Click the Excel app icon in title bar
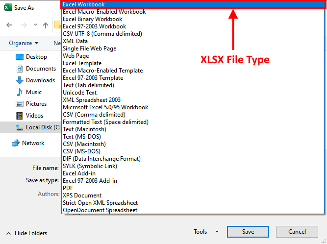Image resolution: width=327 pixels, height=244 pixels. (8, 8)
